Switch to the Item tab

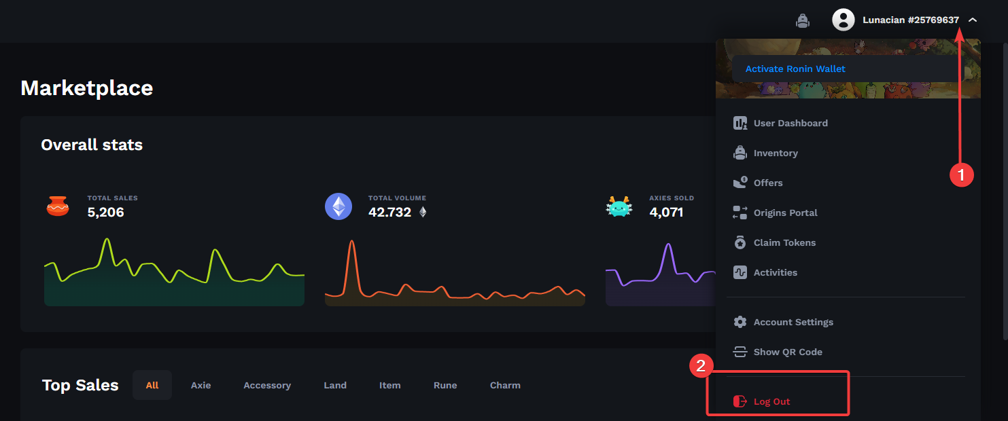[390, 385]
